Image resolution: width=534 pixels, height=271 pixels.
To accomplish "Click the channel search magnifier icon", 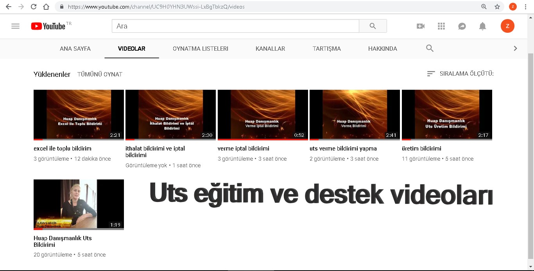I will (x=430, y=48).
